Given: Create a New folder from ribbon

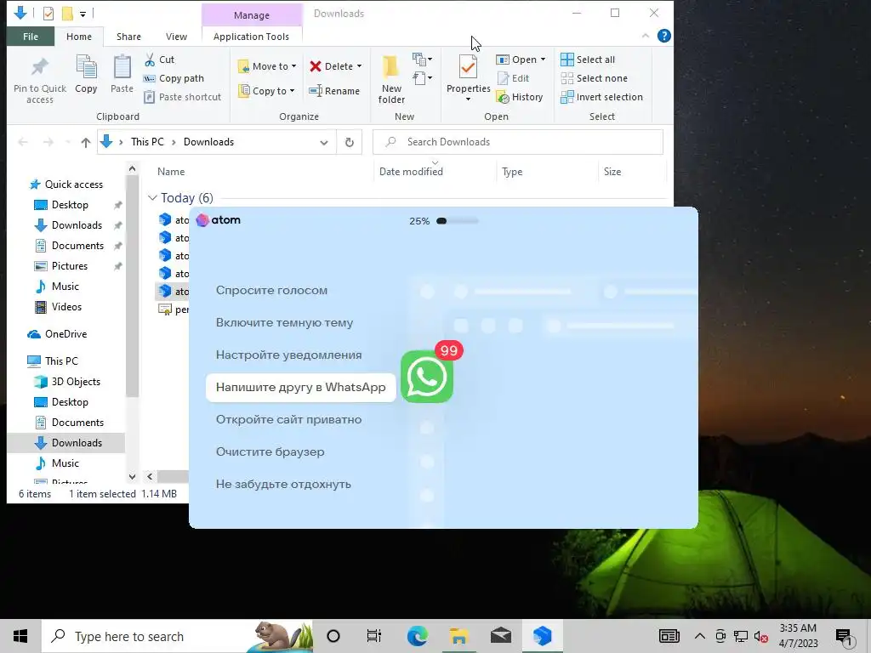Looking at the screenshot, I should pos(391,81).
